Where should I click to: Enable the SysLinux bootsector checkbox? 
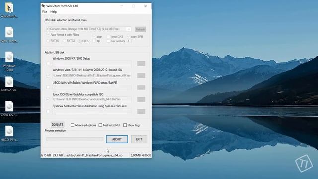coord(48,111)
